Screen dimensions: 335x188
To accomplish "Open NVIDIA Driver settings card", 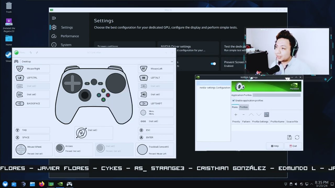I will tap(188, 48).
